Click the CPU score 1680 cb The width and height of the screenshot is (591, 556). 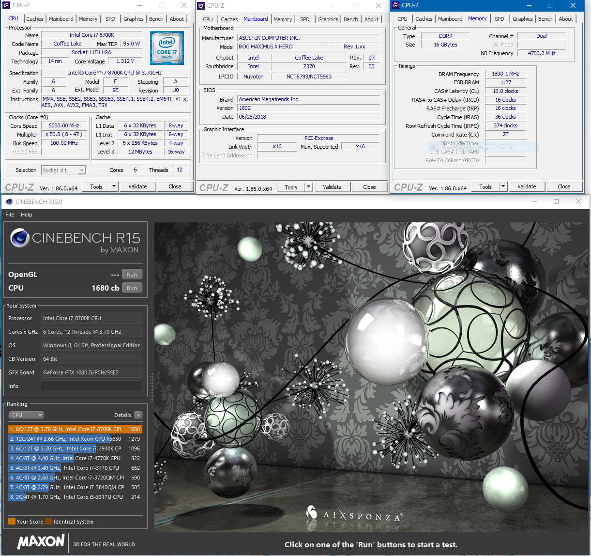pyautogui.click(x=105, y=288)
